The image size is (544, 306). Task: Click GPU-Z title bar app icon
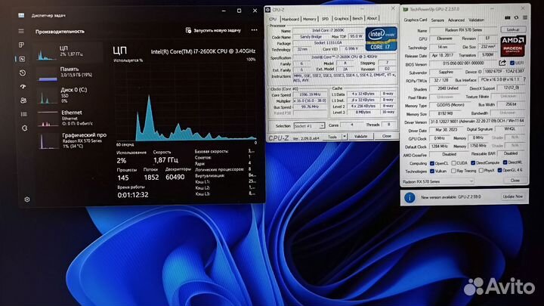coord(405,9)
